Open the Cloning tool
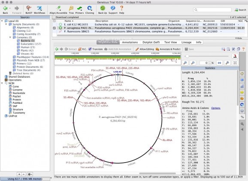Screen dimensions: 248x181 point(90,10)
